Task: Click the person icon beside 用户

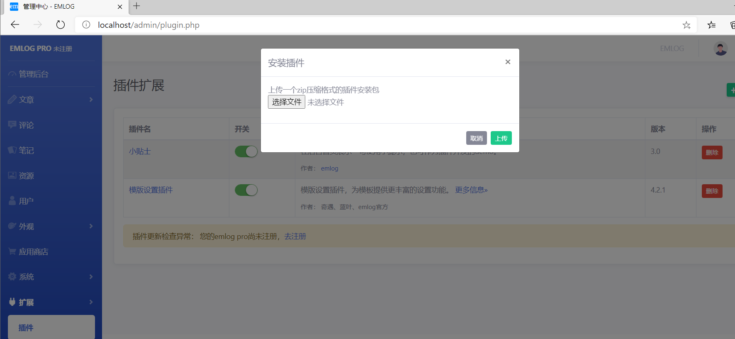Action: (x=12, y=200)
